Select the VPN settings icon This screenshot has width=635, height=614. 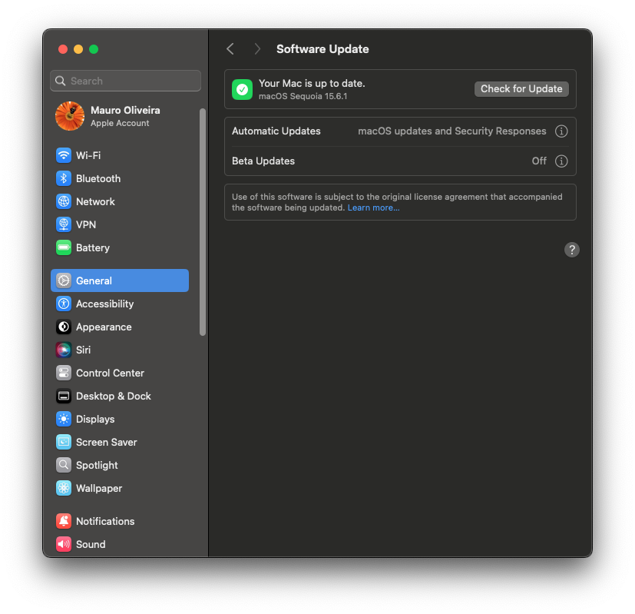(x=63, y=224)
